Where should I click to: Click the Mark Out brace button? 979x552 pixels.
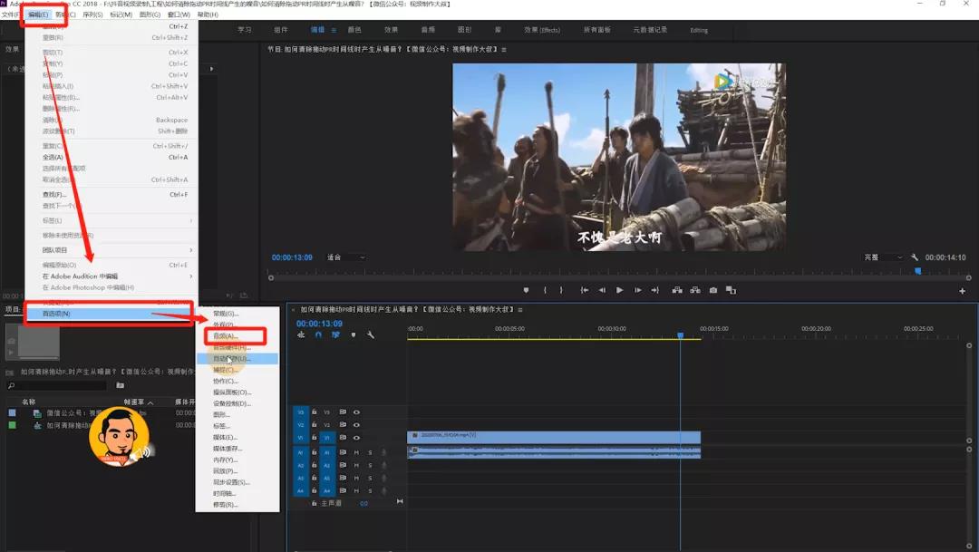(x=561, y=290)
